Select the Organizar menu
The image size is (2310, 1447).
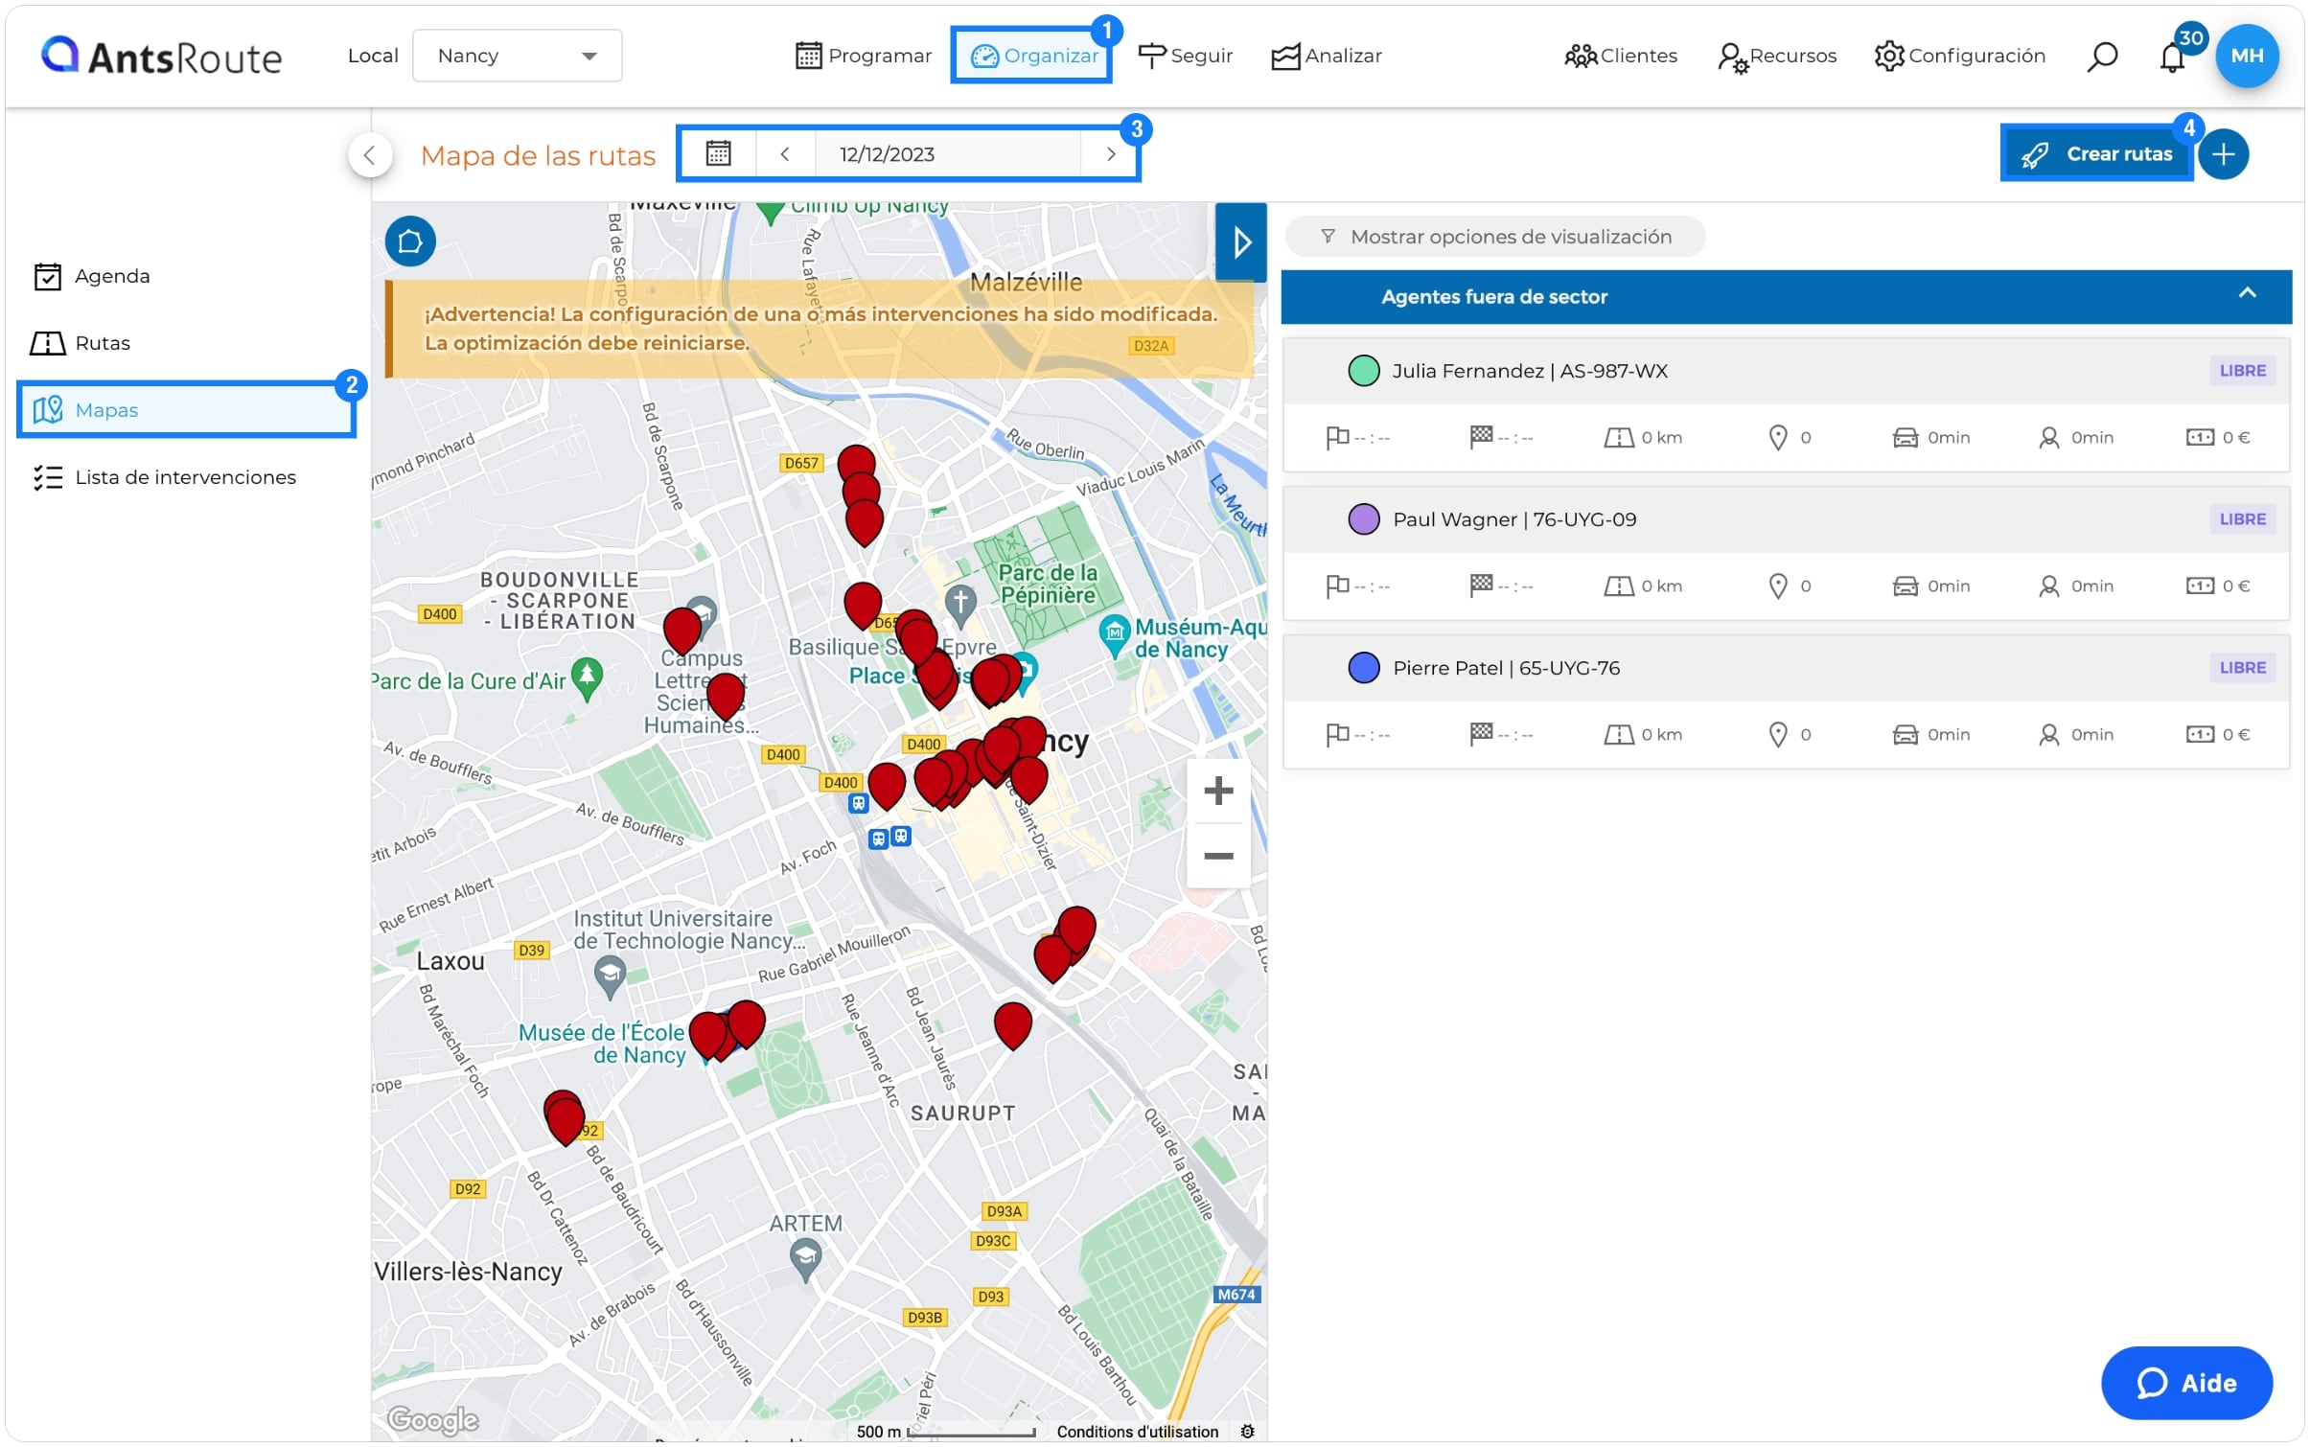point(1031,56)
